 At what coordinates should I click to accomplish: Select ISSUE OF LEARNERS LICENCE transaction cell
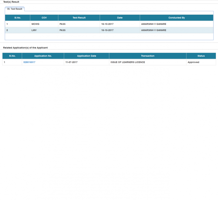coord(148,62)
